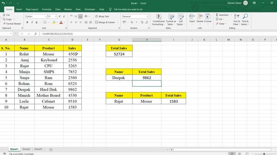Image resolution: width=277 pixels, height=155 pixels.
Task: Select cell containing 52724
Action: [x=119, y=54]
